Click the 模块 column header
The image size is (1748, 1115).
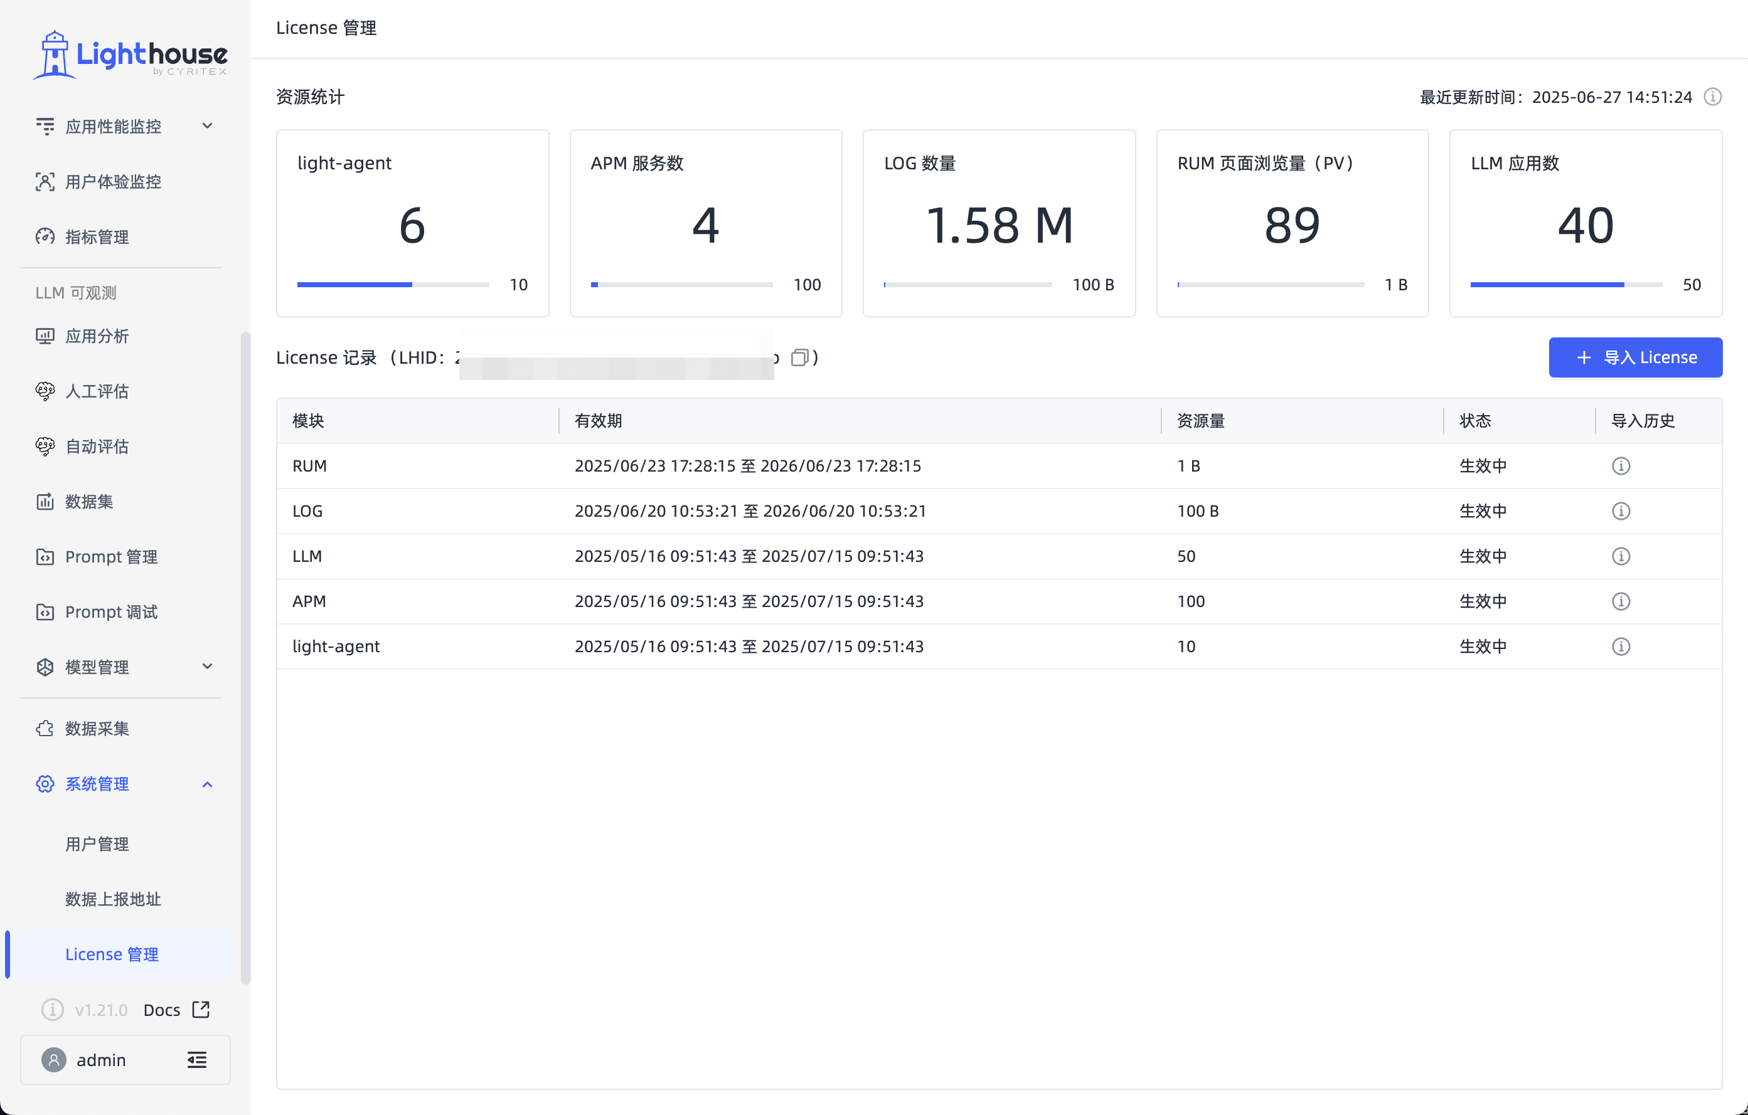click(308, 421)
